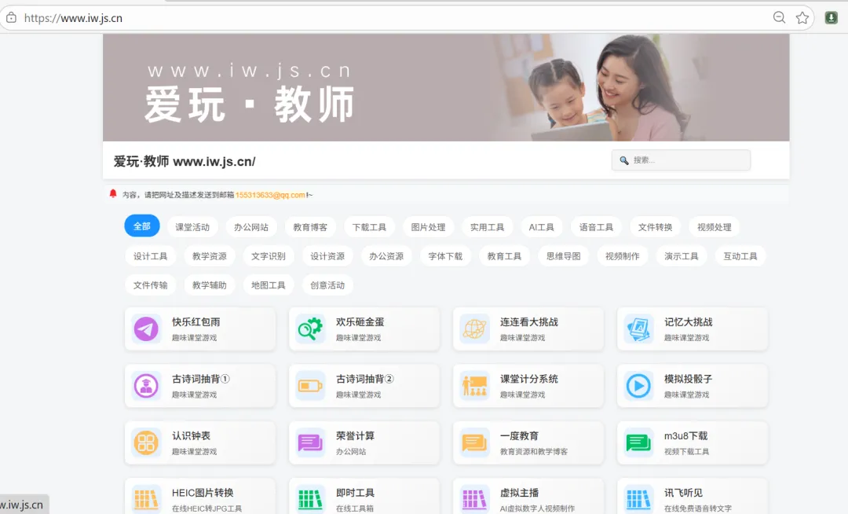The width and height of the screenshot is (848, 514).
Task: View the 教学辅助 category
Action: click(210, 285)
